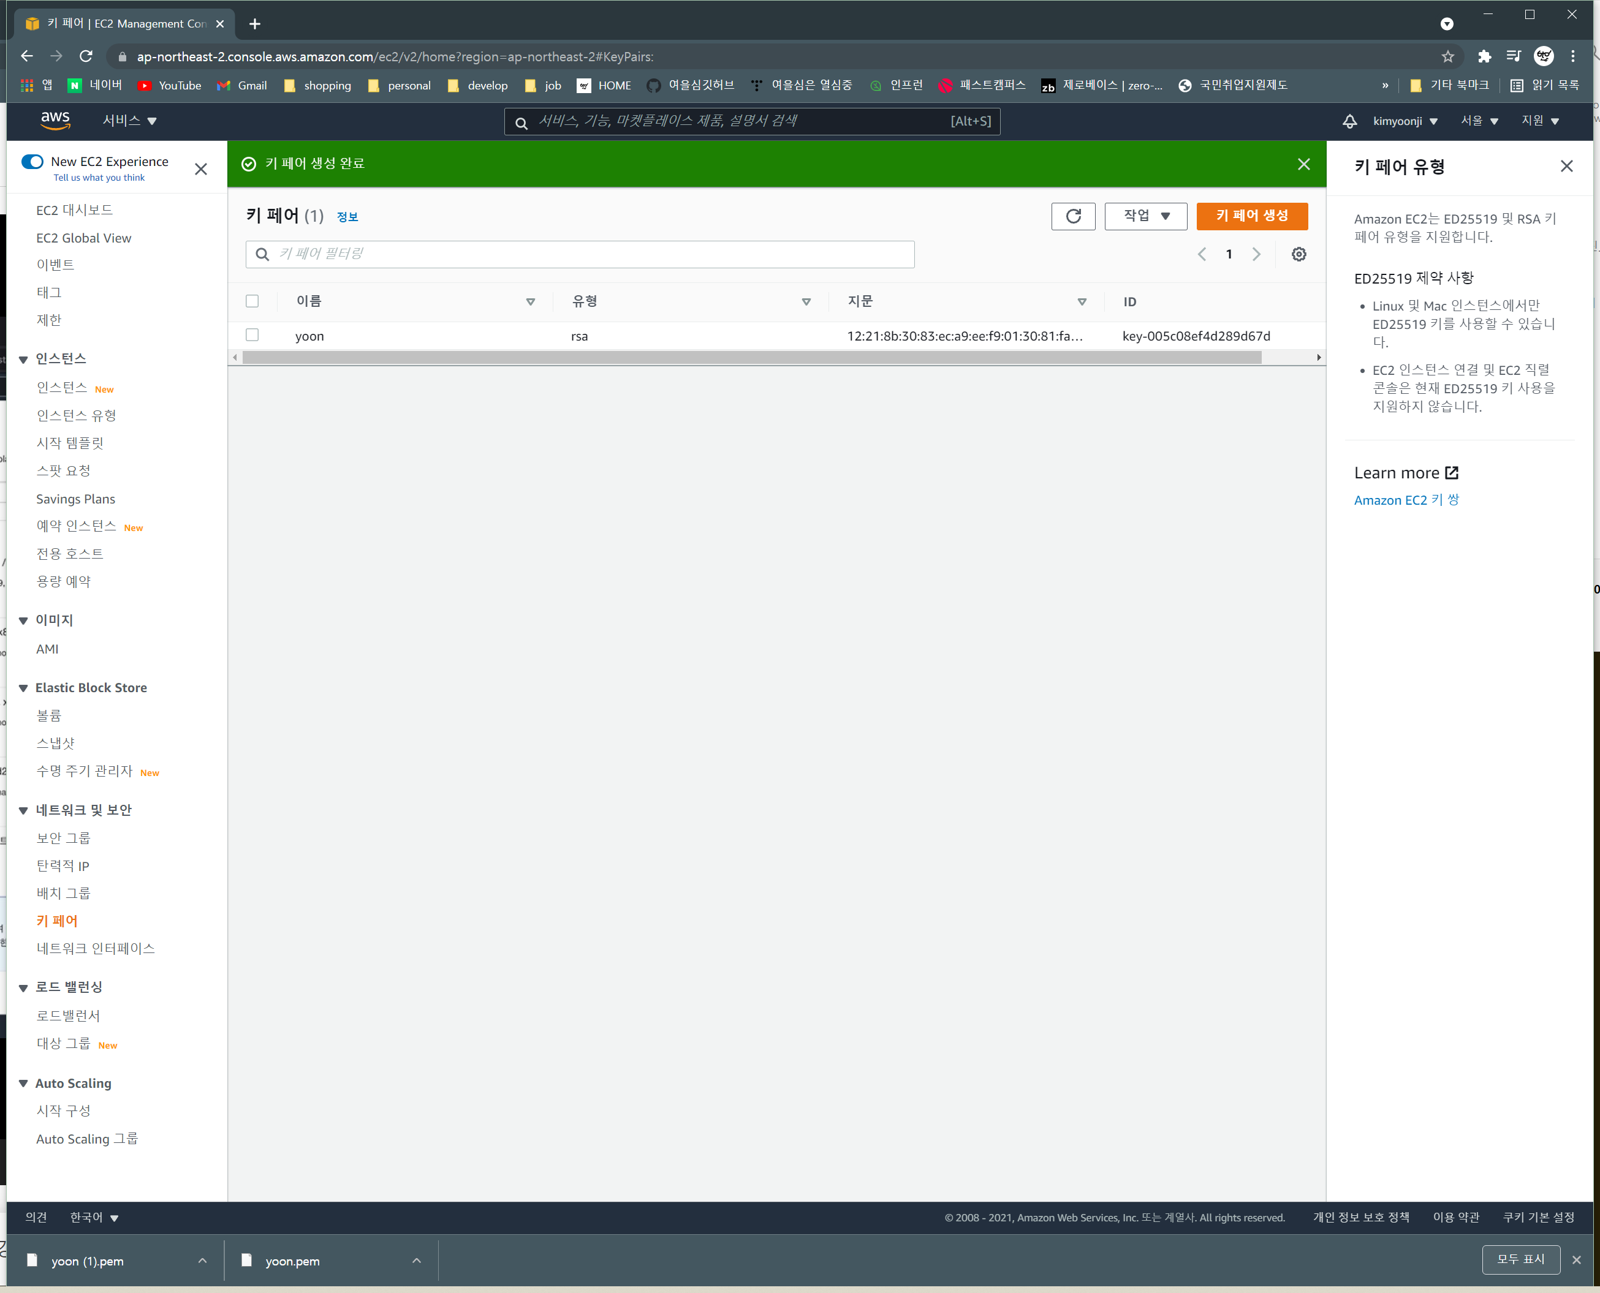Viewport: 1600px width, 1293px height.
Task: Open table preferences gear icon
Action: click(x=1298, y=254)
